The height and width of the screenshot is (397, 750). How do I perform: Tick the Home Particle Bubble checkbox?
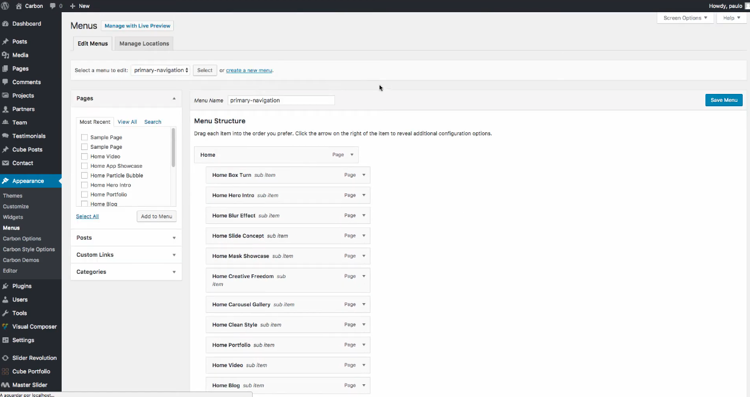point(84,176)
